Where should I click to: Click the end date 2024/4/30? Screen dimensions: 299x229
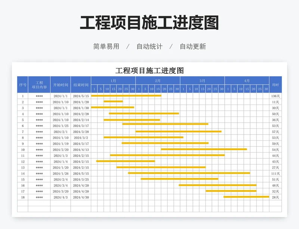pos(81,197)
